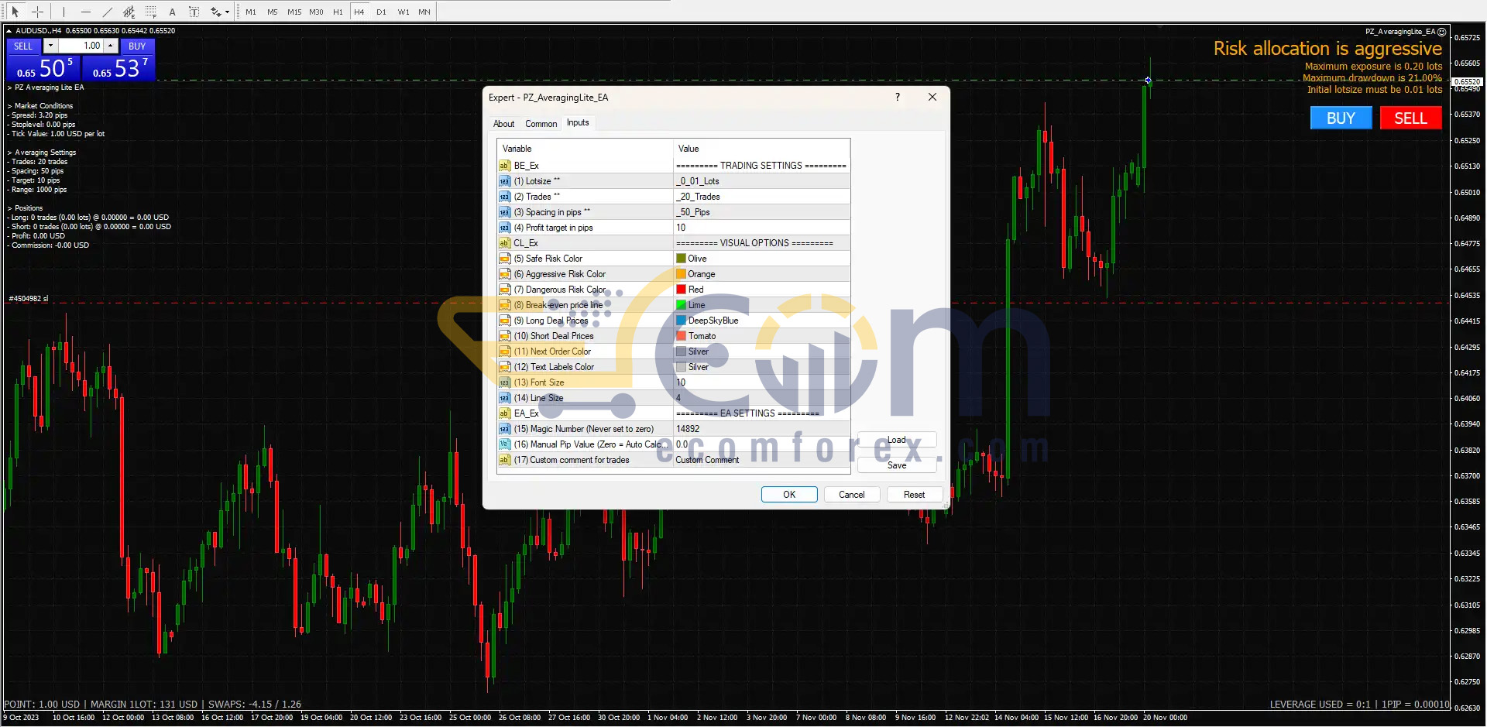Image resolution: width=1487 pixels, height=727 pixels.
Task: Click the help question mark in dialog
Action: [x=898, y=97]
